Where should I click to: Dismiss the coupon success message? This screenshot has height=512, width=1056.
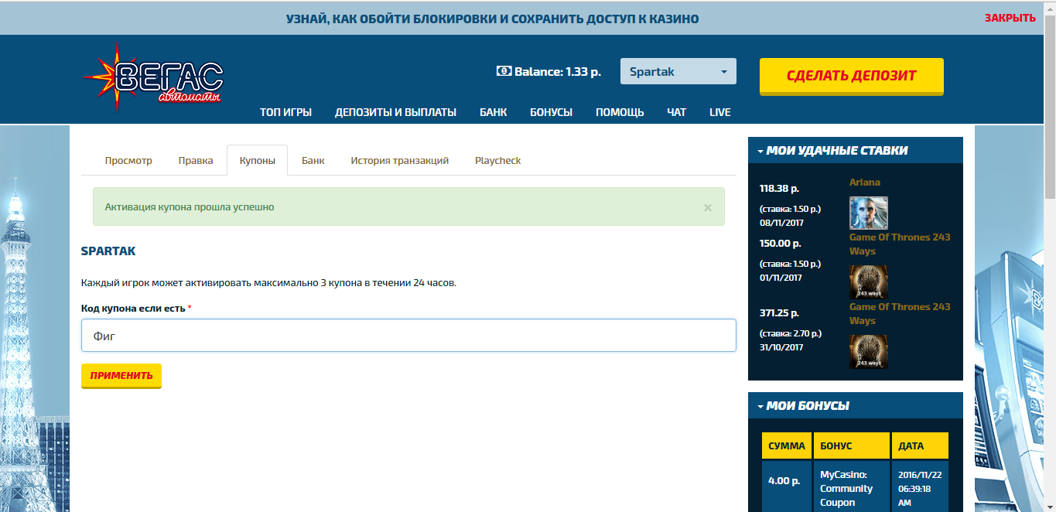tap(707, 207)
